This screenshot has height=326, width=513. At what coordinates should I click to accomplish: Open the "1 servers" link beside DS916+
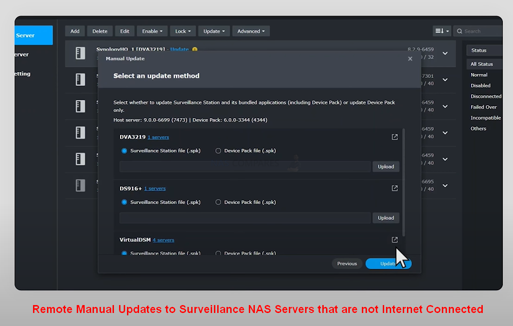coord(155,189)
